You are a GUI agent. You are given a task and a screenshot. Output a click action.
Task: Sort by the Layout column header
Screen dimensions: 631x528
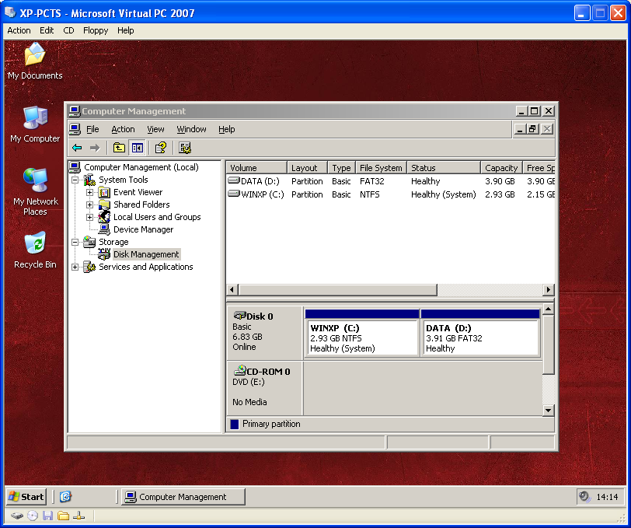coord(307,167)
